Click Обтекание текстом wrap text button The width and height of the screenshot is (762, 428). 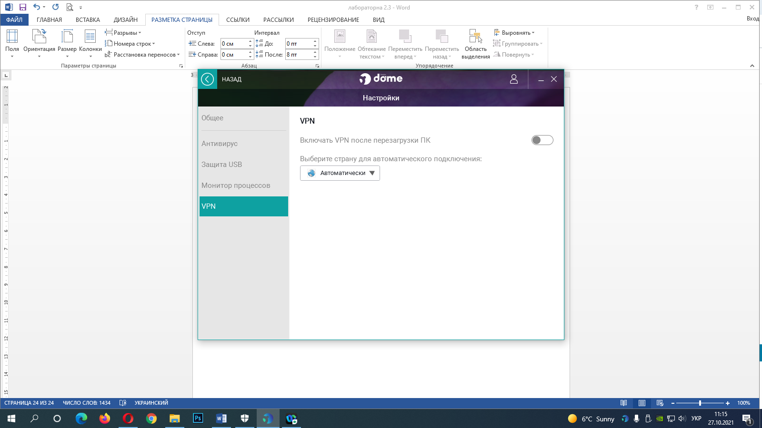point(372,44)
